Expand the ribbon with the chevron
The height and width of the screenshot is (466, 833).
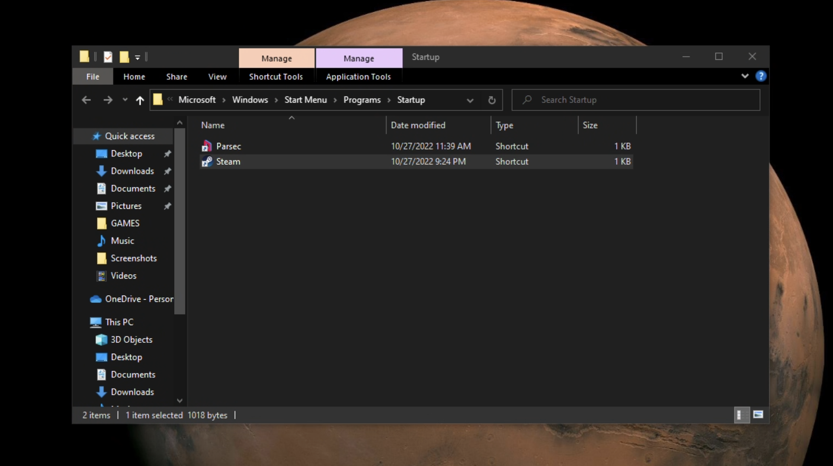point(745,76)
